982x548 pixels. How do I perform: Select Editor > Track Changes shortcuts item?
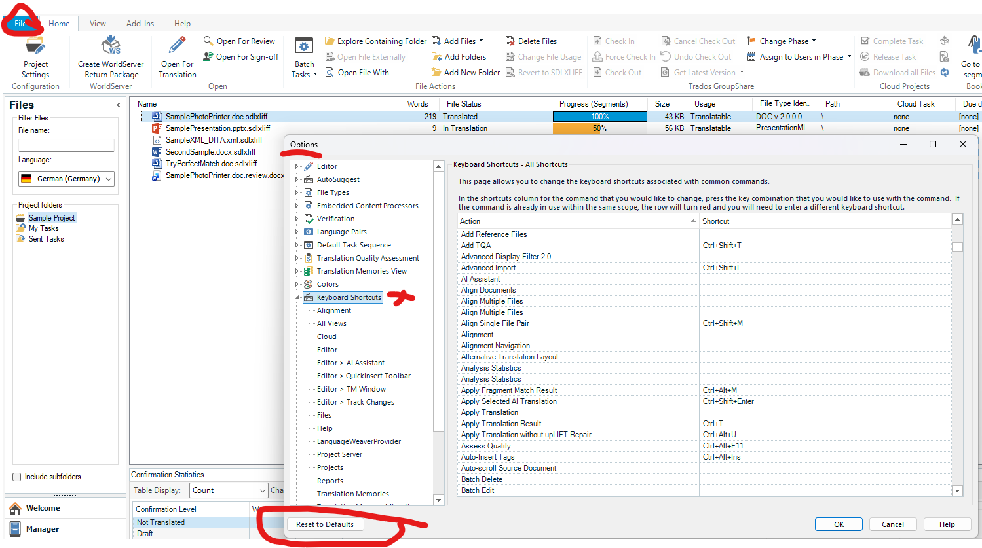(356, 402)
